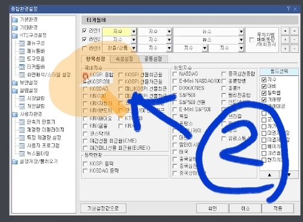This screenshot has width=303, height=222.
Task: Click the plus button on 라인2 row
Action: click(285, 40)
